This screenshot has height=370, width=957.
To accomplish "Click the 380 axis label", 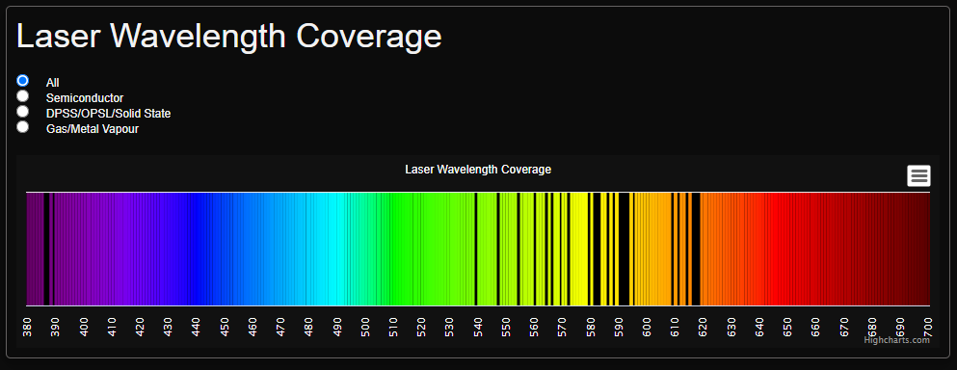I will coord(27,328).
